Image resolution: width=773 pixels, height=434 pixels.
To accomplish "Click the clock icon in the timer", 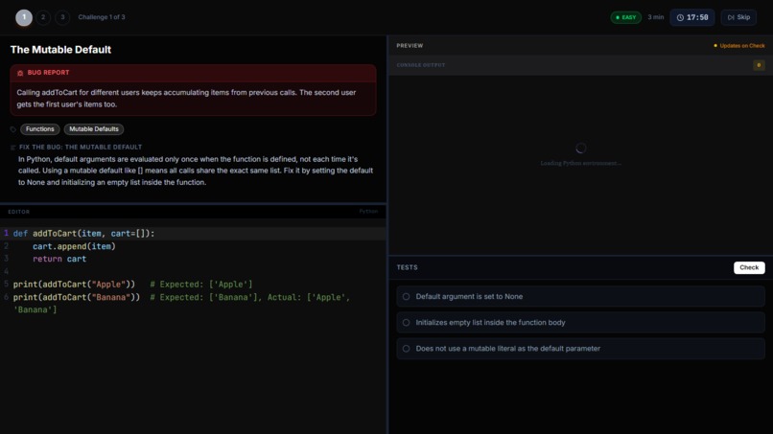I will click(680, 17).
